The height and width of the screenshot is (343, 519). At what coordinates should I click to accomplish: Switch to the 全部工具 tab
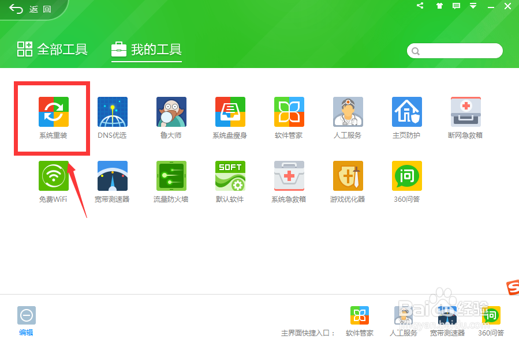point(52,50)
